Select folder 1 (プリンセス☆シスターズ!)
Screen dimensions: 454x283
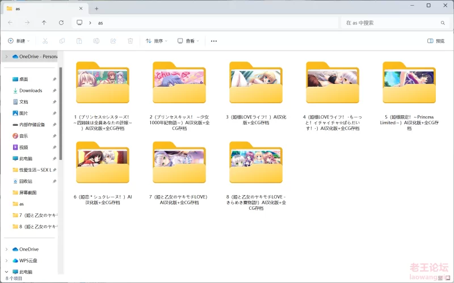[x=103, y=95]
